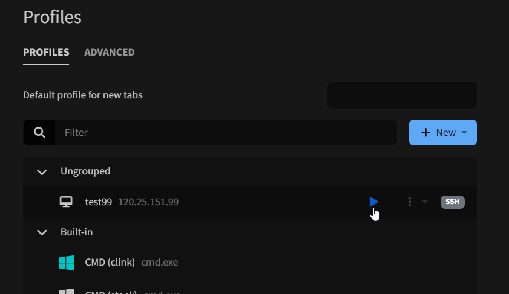The height and width of the screenshot is (294, 509).
Task: Click the plus icon on the New button
Action: click(x=426, y=132)
